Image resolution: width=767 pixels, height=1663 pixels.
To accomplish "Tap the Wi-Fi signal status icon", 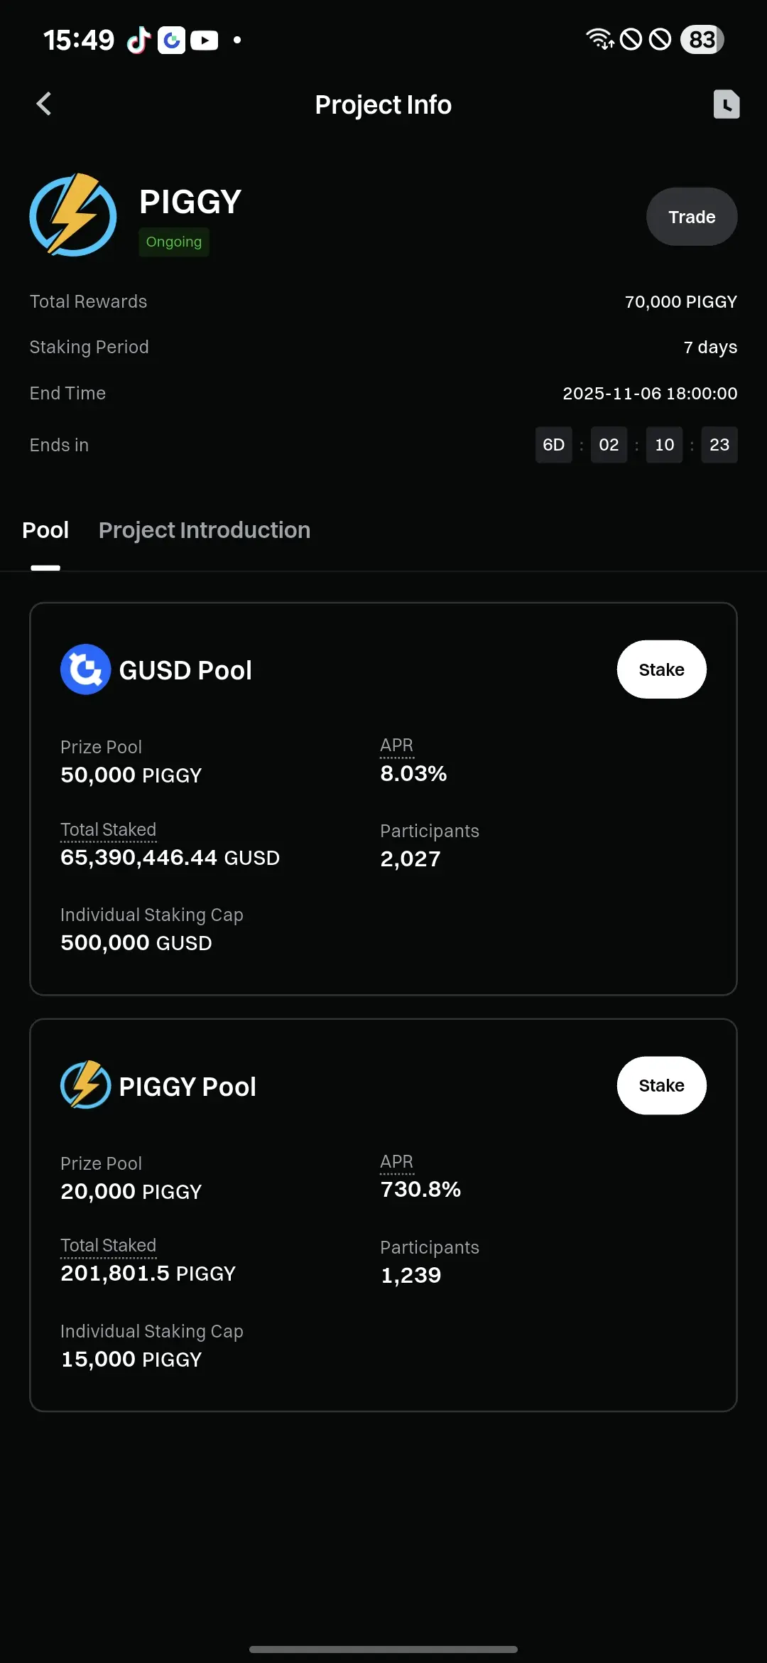I will (x=599, y=39).
